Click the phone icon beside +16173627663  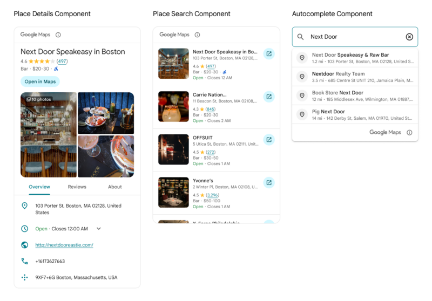point(24,261)
